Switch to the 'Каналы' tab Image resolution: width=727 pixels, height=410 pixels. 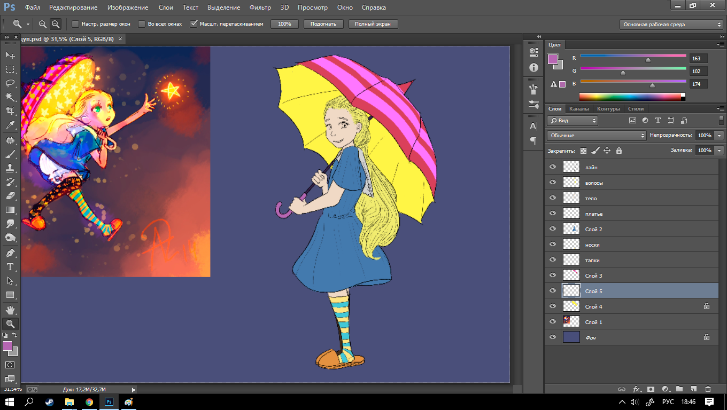(x=579, y=109)
